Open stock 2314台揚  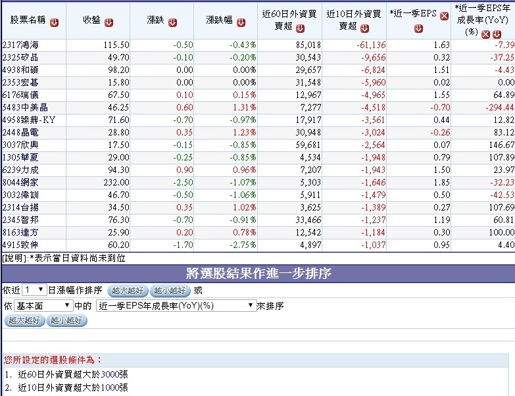click(20, 207)
